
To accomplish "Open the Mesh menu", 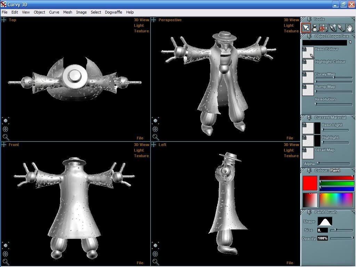I will [67, 12].
